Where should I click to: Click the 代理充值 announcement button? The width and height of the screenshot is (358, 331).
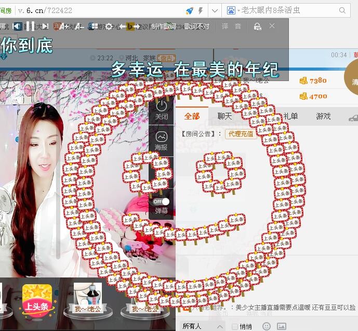(x=241, y=134)
